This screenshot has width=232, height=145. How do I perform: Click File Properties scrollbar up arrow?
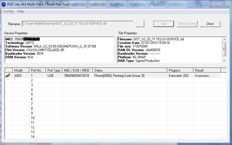click(x=224, y=39)
